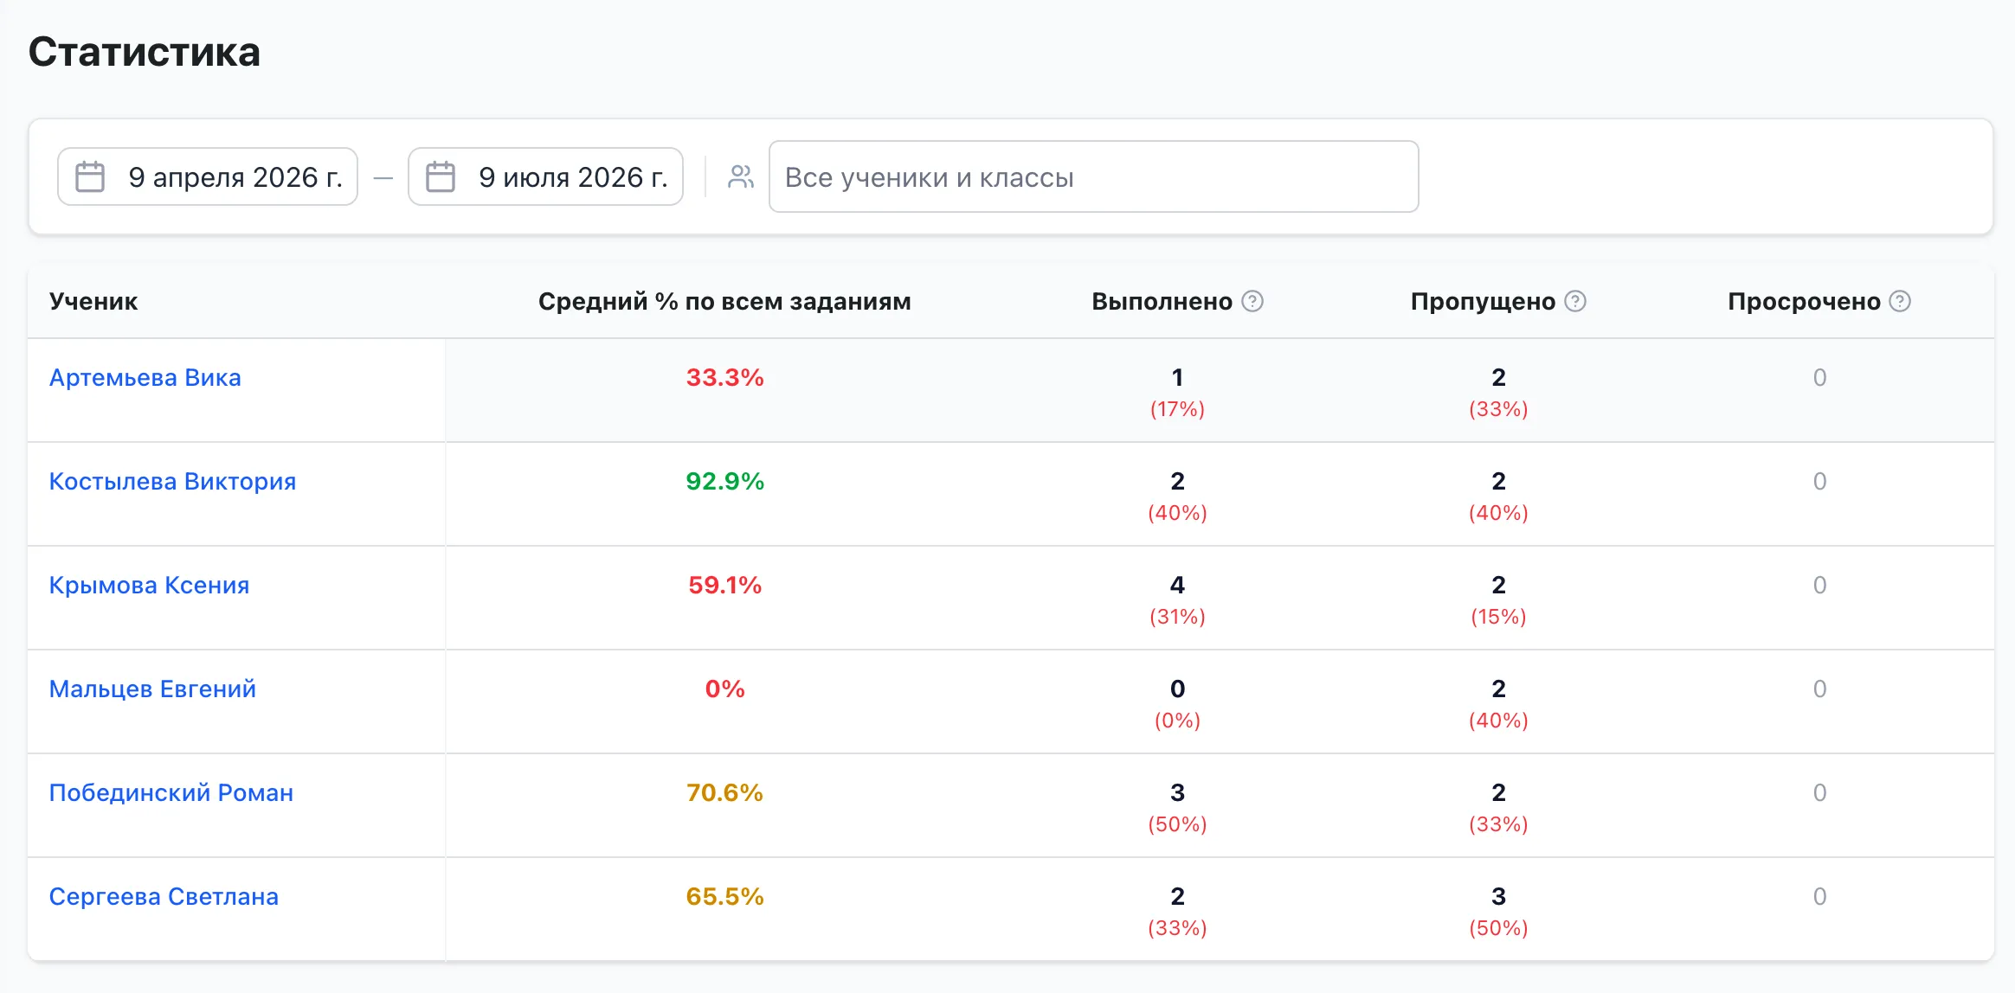Viewport: 2015px width, 993px height.
Task: Click the users icon beside the filter
Action: pyautogui.click(x=740, y=176)
